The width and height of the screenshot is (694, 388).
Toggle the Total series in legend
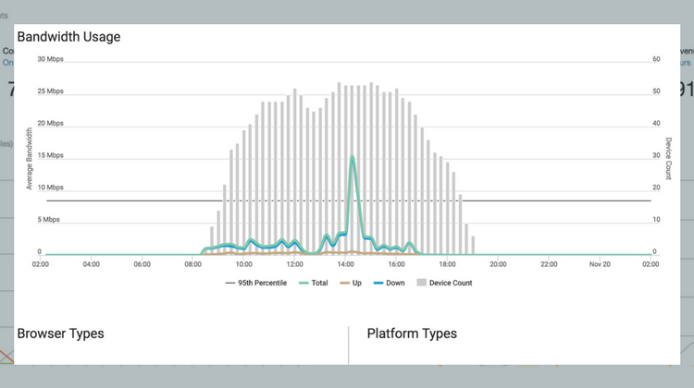314,283
